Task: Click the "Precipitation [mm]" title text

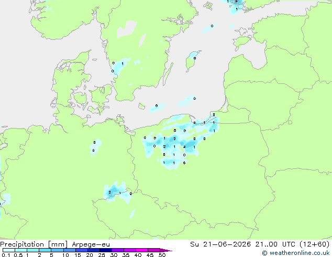Action: pos(34,244)
